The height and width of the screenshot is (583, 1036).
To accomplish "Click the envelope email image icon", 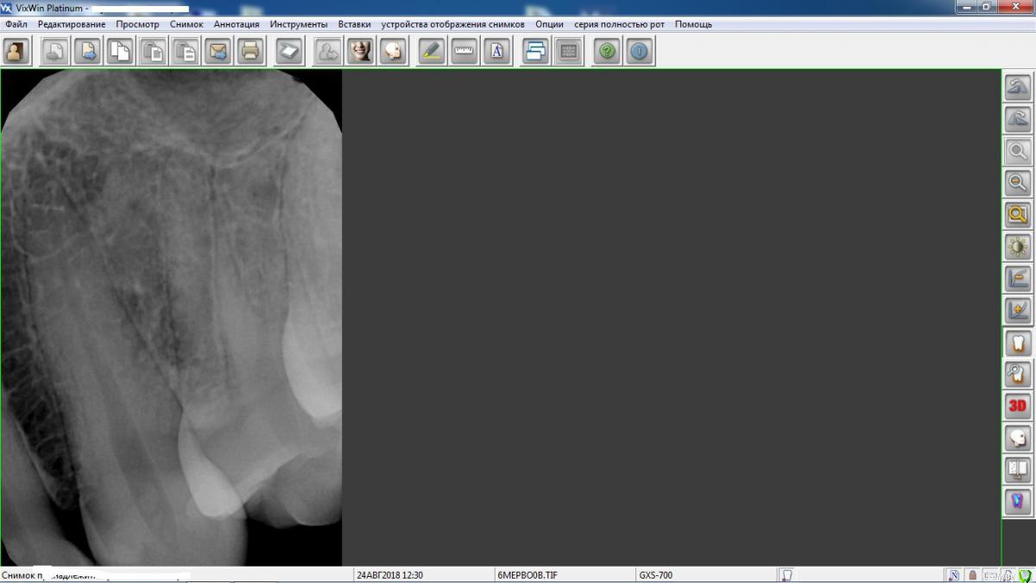I will pyautogui.click(x=218, y=52).
